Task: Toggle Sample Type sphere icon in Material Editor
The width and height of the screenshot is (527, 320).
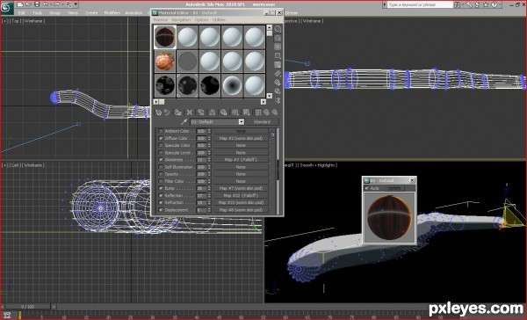Action: coord(278,29)
